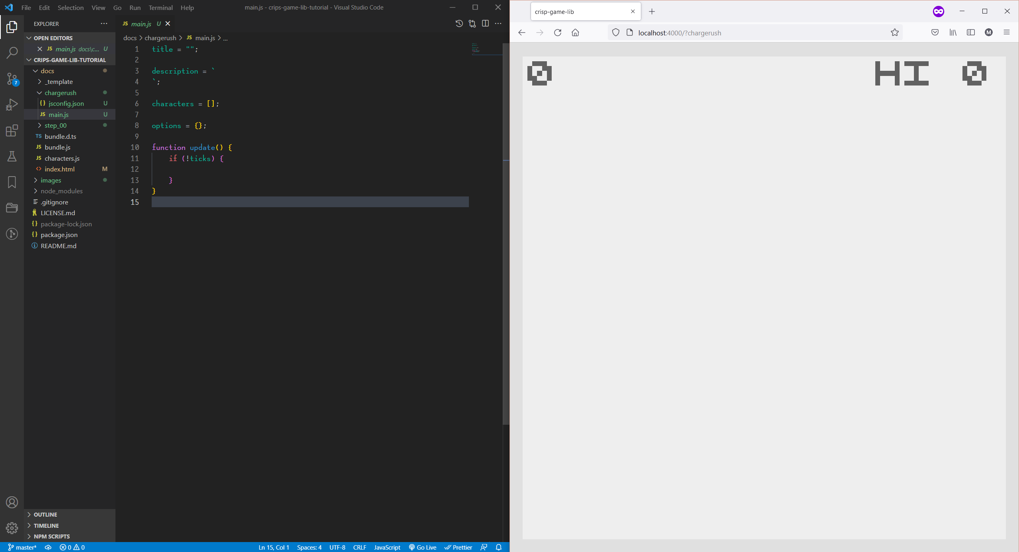Click the CRLF line ending button
Image resolution: width=1019 pixels, height=552 pixels.
359,547
